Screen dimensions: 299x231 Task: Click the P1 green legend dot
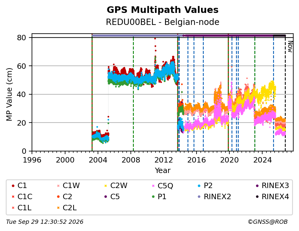[x=153, y=197]
